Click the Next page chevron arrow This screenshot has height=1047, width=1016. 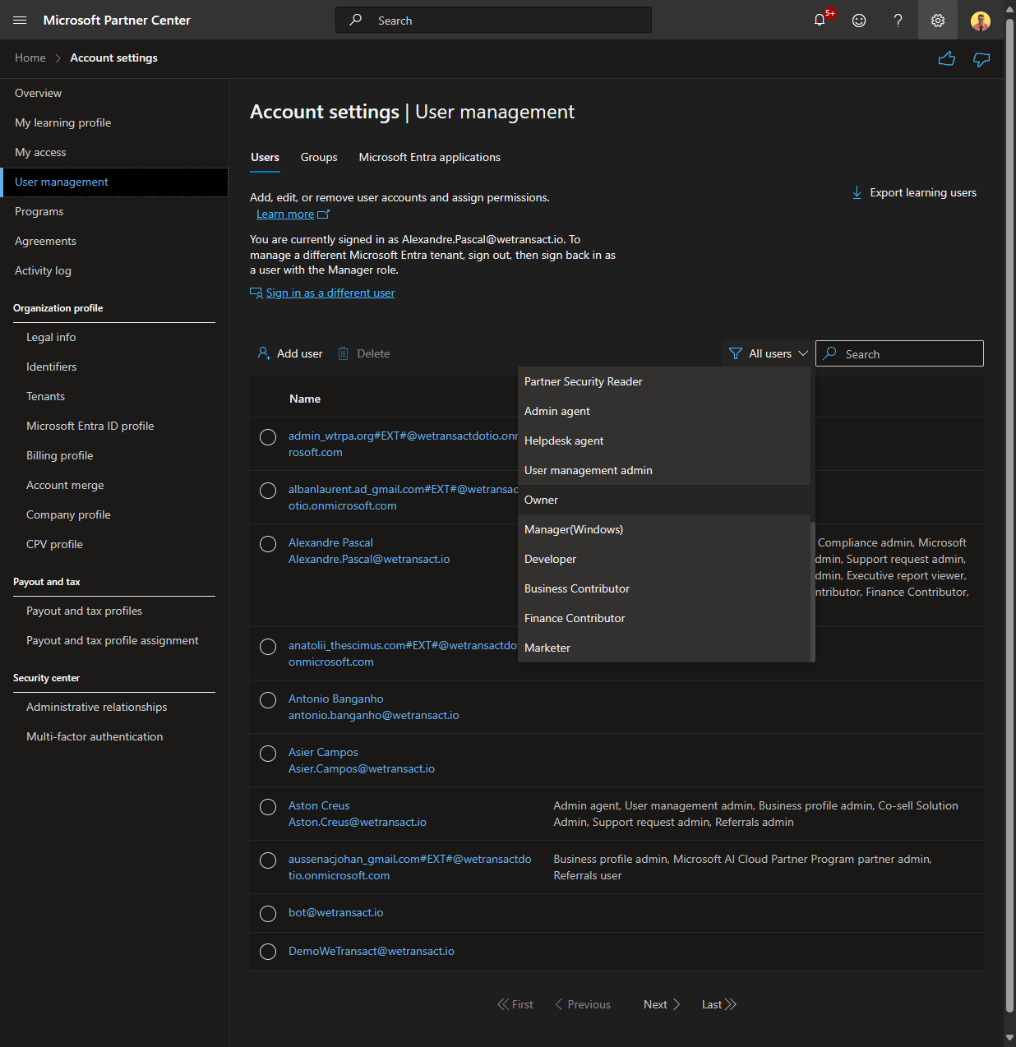pos(677,1004)
